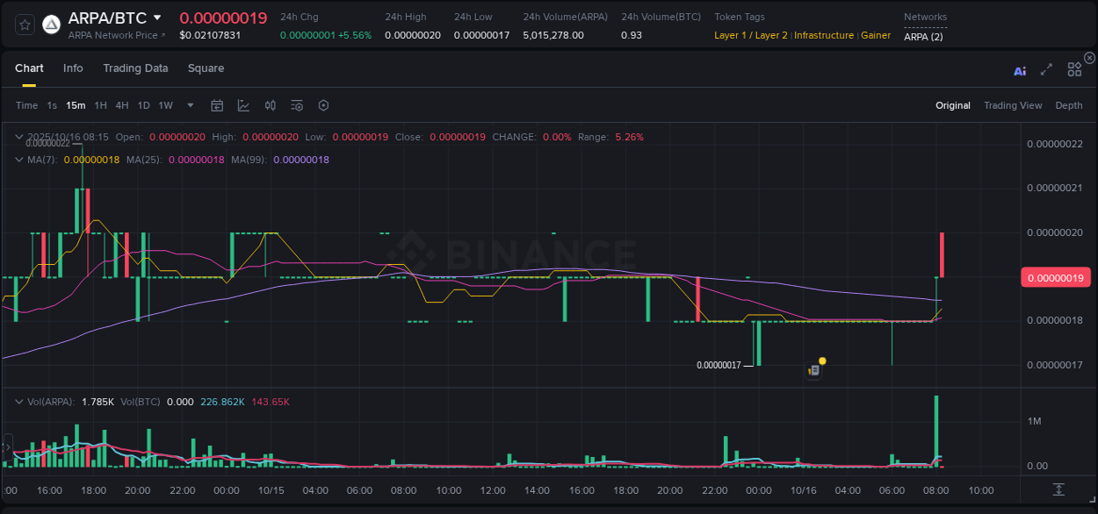The image size is (1098, 514).
Task: Open the indicators list settings icon
Action: coord(296,105)
